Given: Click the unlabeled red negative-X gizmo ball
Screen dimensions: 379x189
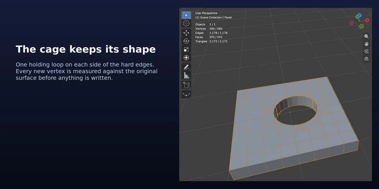Looking at the screenshot, I should (352, 23).
